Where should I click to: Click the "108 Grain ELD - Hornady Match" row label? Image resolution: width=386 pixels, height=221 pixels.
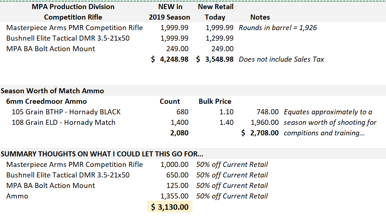pyautogui.click(x=64, y=123)
